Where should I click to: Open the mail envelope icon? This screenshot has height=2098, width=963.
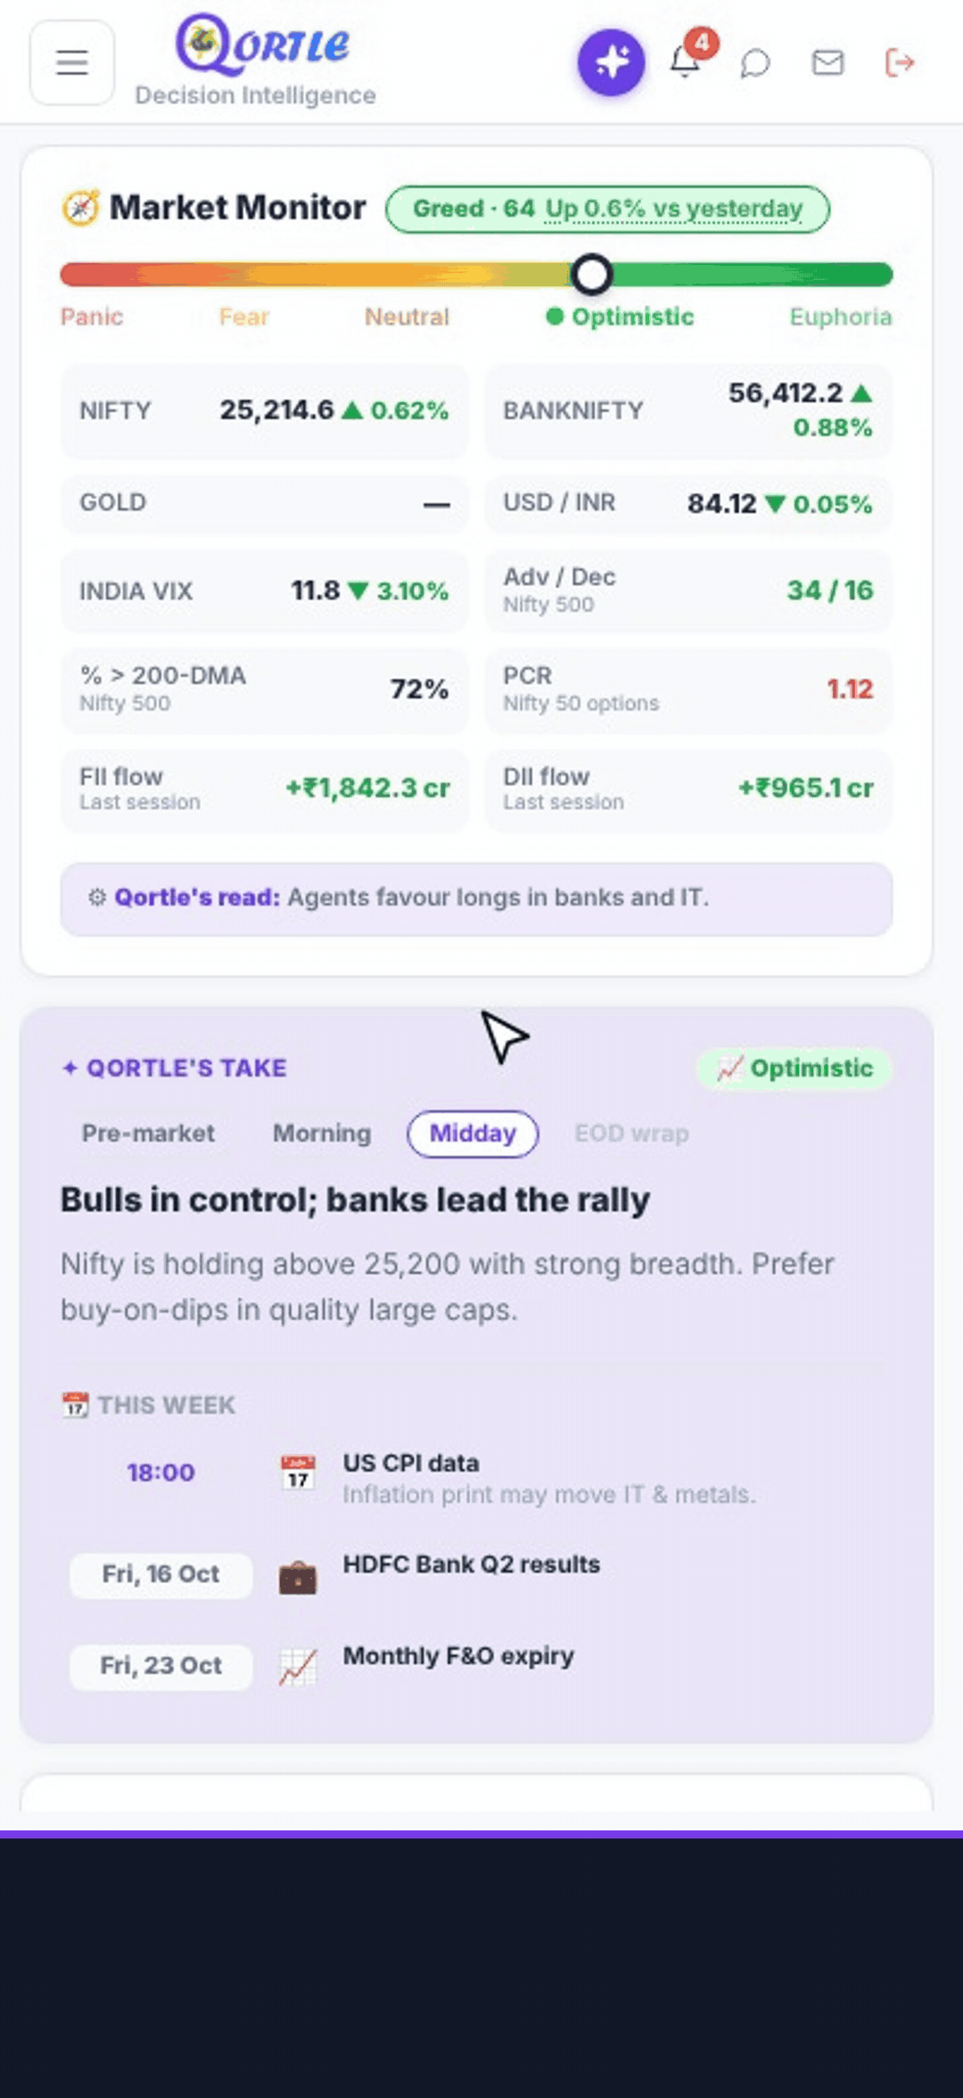(827, 62)
